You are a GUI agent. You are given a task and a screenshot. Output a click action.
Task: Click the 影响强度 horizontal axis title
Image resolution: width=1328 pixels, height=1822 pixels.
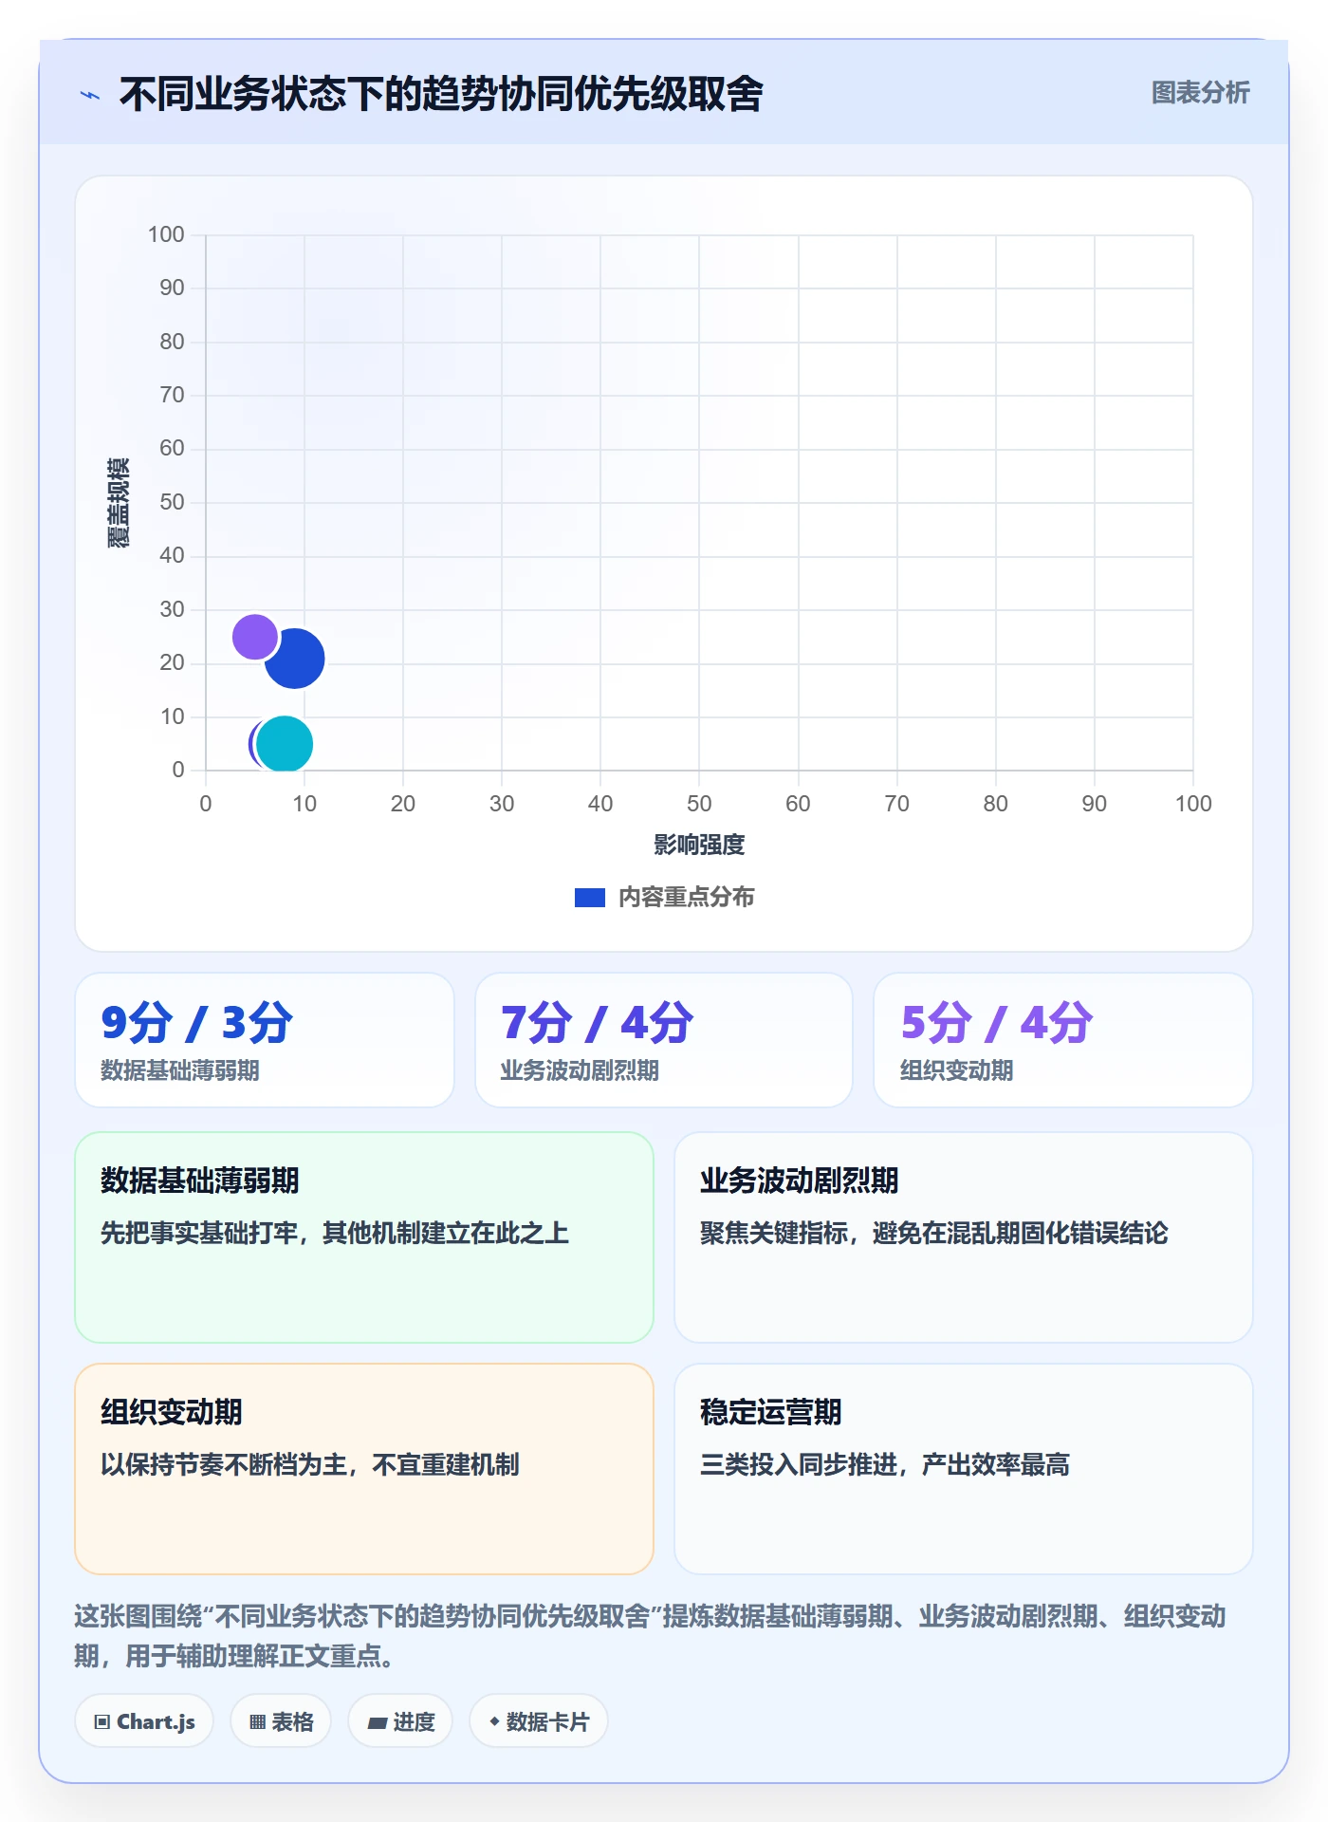pos(699,845)
